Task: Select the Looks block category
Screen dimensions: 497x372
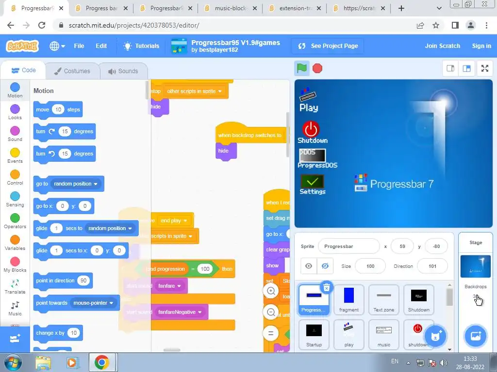Action: pos(15,112)
